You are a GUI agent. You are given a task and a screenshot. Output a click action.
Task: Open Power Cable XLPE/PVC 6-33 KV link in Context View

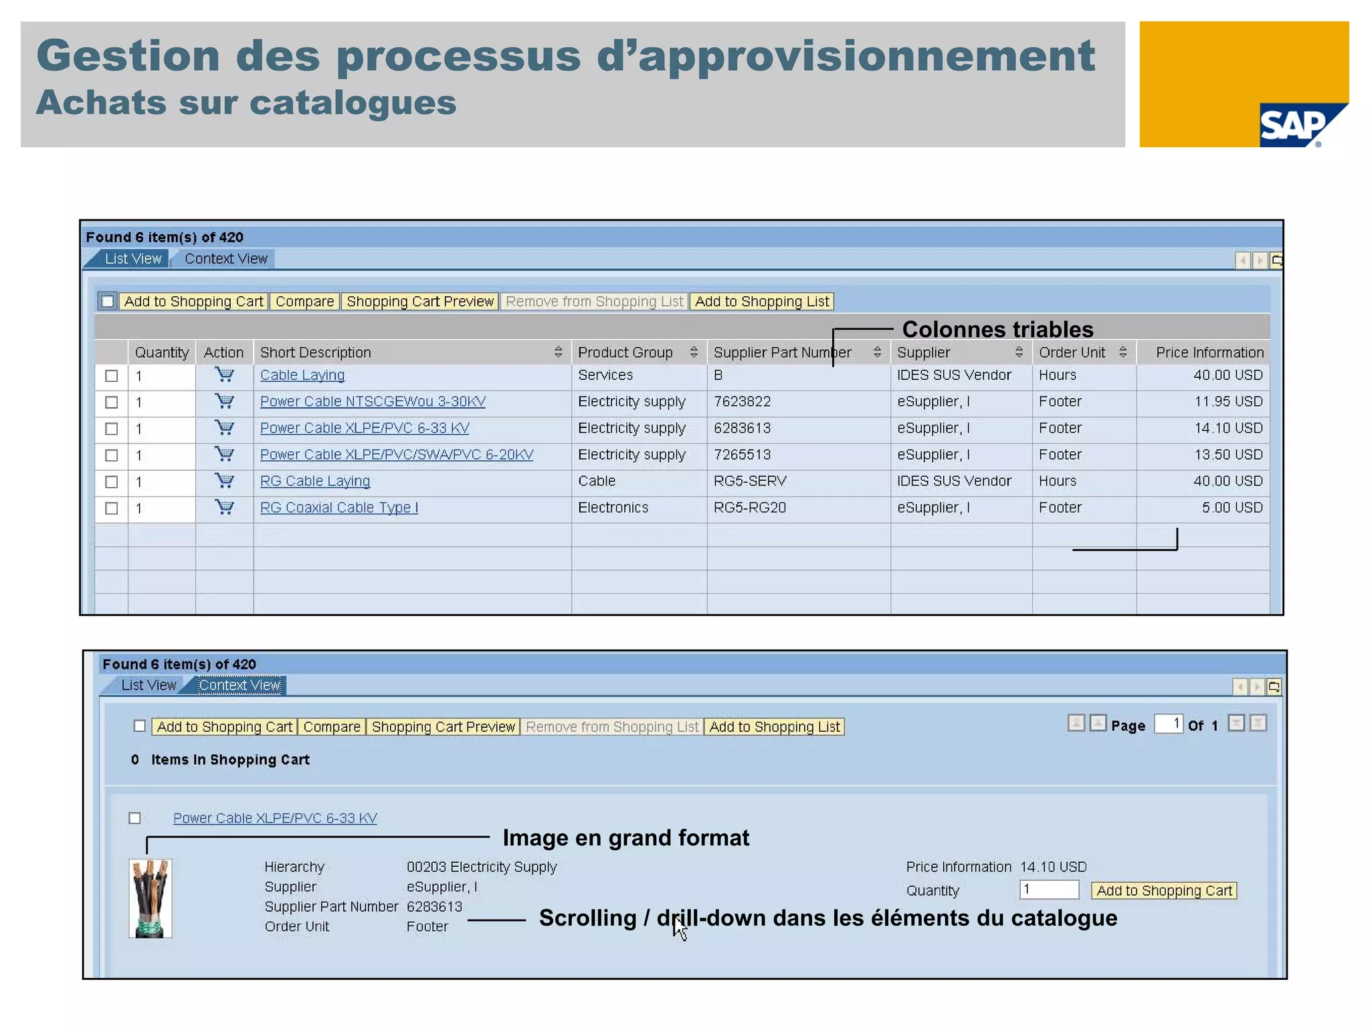click(275, 819)
